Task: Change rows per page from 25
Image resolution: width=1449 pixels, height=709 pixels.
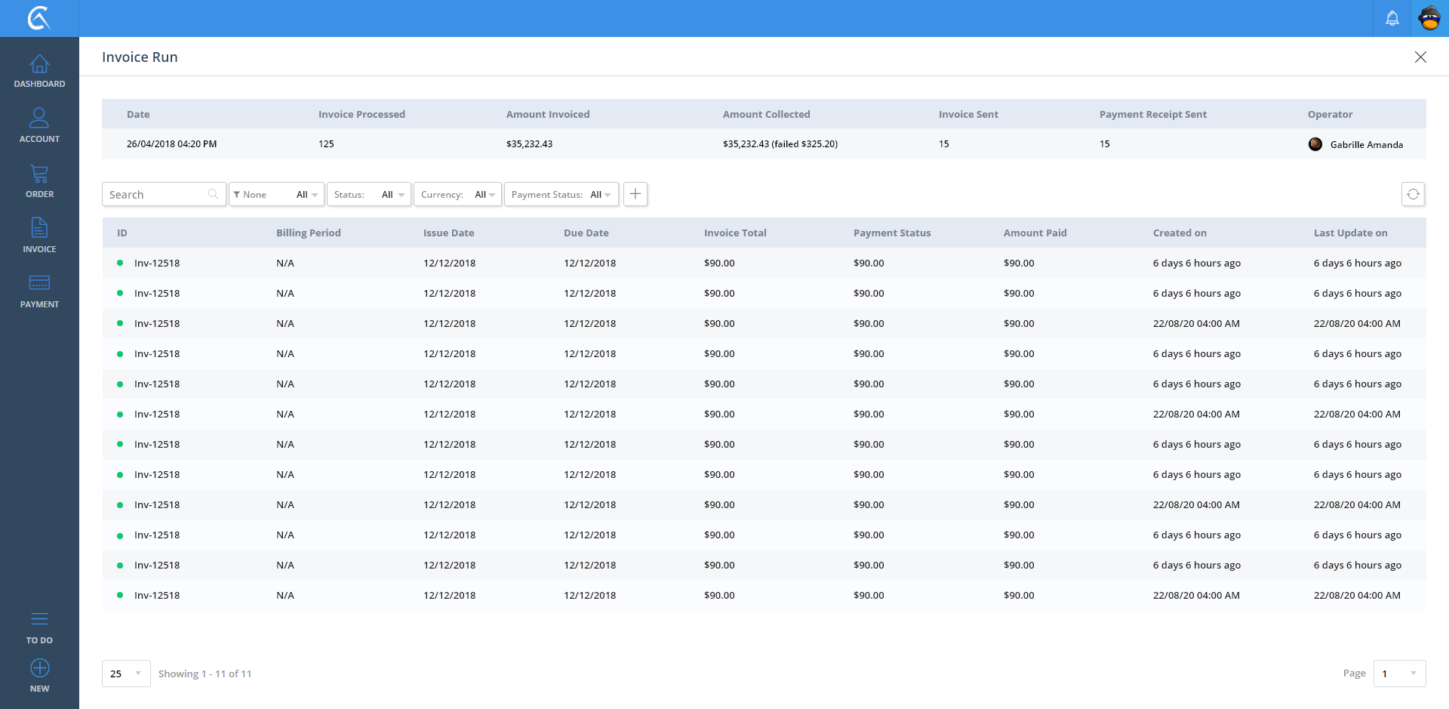Action: (x=126, y=674)
